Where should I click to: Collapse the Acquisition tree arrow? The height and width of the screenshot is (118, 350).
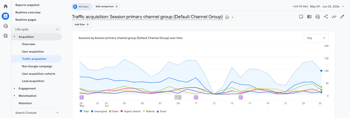pos(14,37)
